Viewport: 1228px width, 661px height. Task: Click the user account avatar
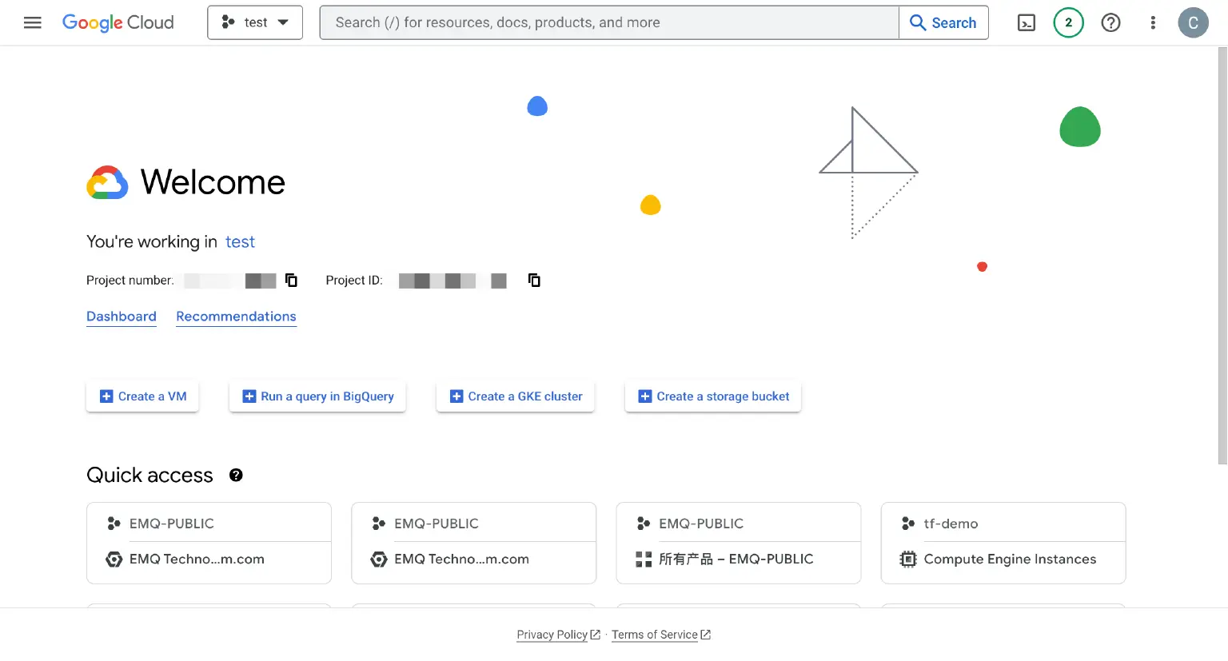tap(1193, 22)
